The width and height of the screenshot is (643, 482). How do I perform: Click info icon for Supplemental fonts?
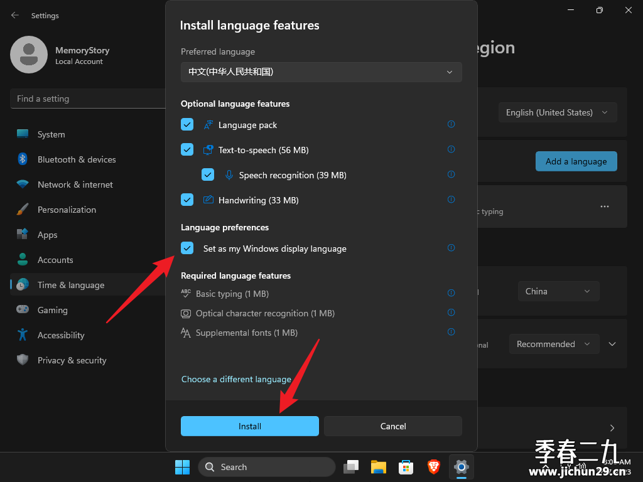coord(451,332)
